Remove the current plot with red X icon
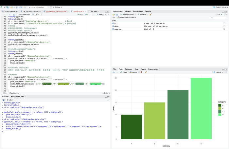 coord(141,72)
